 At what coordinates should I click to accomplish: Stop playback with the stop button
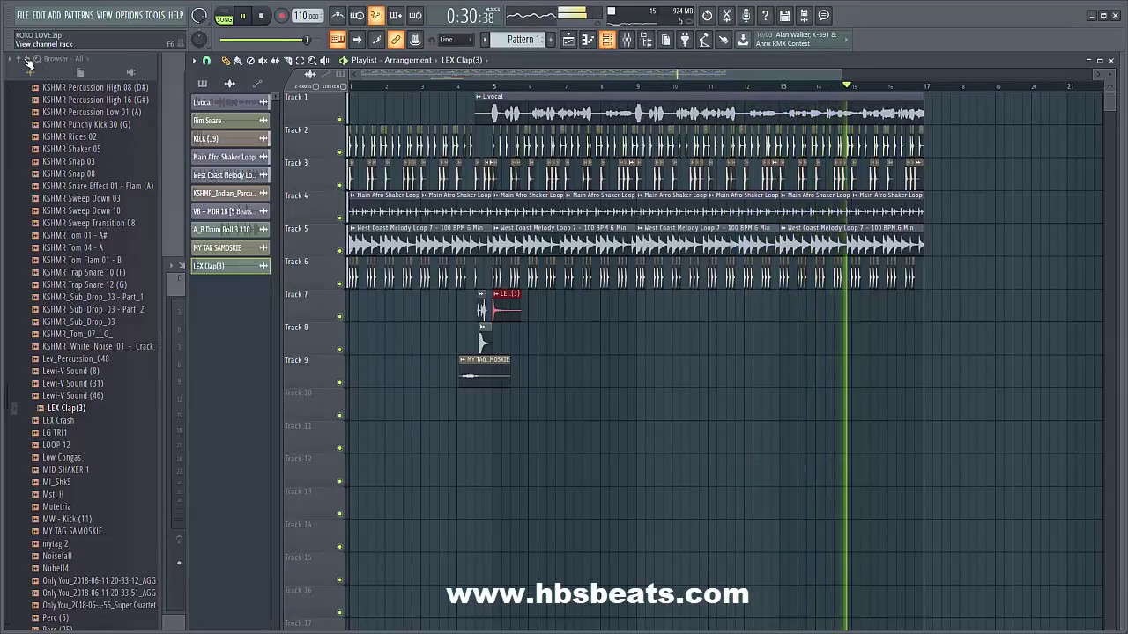pos(261,16)
